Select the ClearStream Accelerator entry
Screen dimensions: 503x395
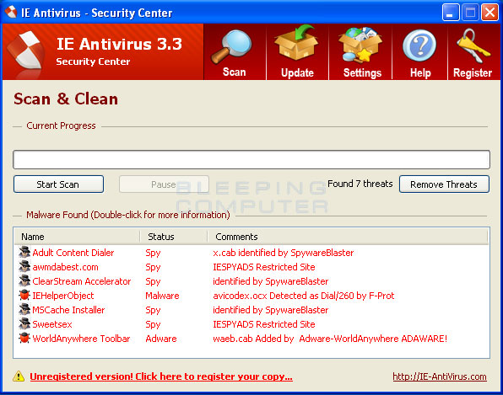click(82, 281)
